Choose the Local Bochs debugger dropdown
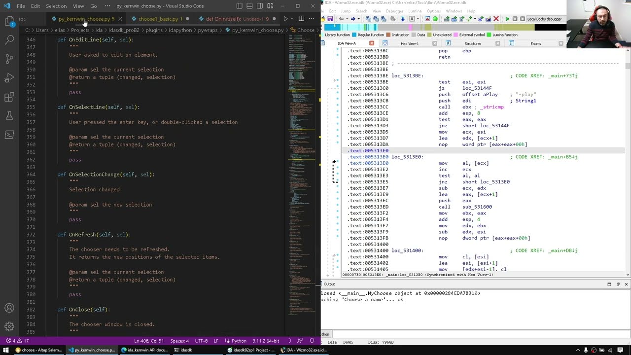The image size is (631, 355). (546, 19)
